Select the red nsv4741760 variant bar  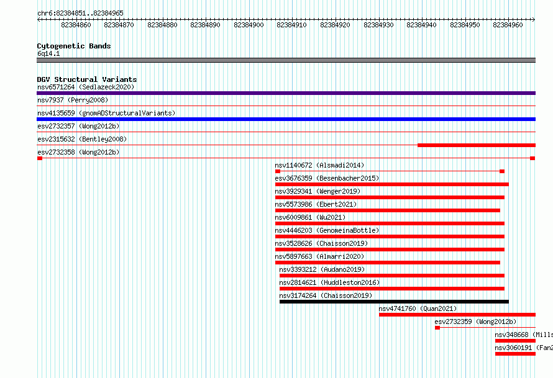[457, 315]
